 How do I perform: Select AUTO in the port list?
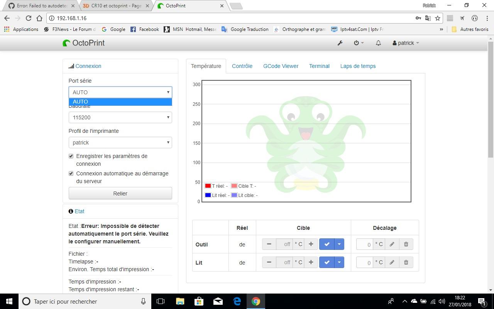click(x=120, y=102)
